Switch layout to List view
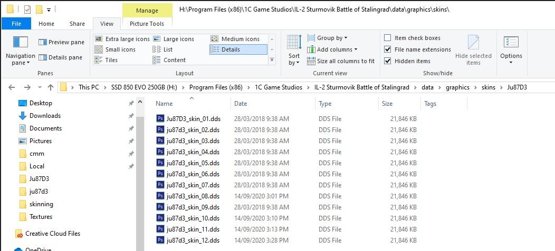The width and height of the screenshot is (555, 251). (163, 49)
